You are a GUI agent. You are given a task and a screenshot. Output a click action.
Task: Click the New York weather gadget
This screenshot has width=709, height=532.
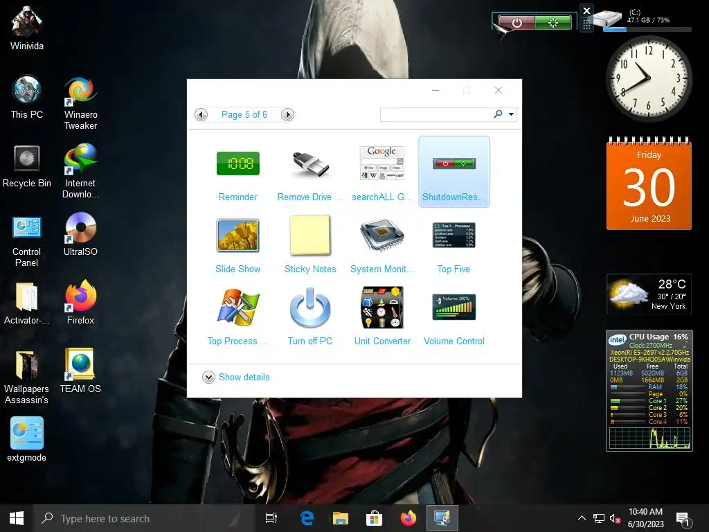click(x=649, y=294)
